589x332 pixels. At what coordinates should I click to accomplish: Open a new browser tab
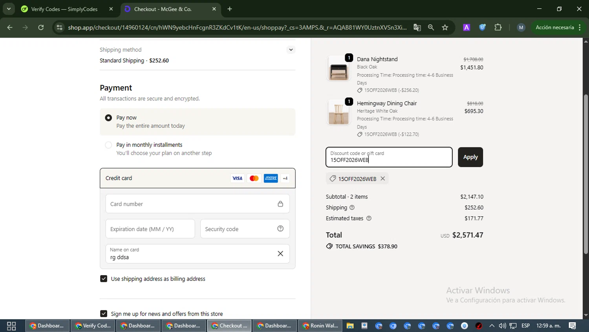click(x=230, y=9)
